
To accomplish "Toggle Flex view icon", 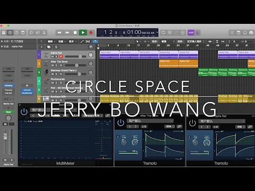I will pos(88,41).
